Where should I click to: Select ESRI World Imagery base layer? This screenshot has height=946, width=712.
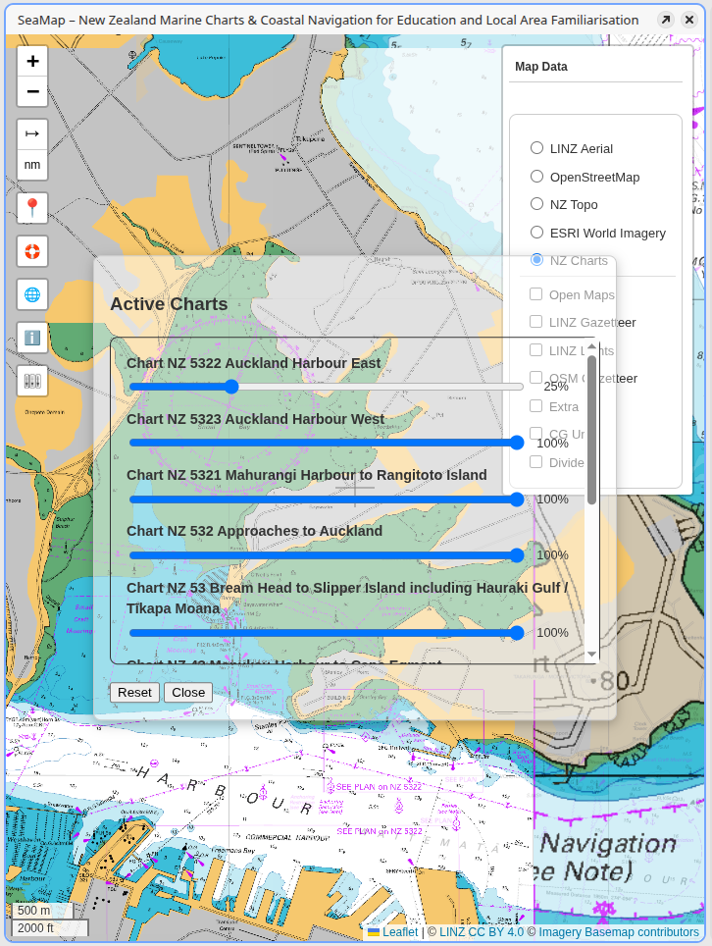click(x=536, y=233)
